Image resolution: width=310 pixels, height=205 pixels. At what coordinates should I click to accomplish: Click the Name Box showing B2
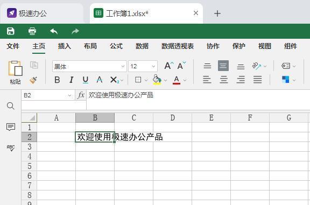[48, 95]
